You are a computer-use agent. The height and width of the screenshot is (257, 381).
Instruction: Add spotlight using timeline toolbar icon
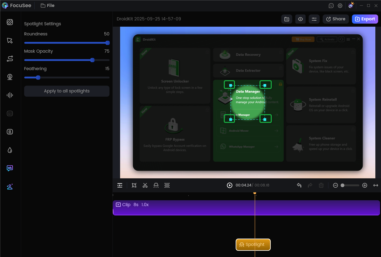pos(156,185)
